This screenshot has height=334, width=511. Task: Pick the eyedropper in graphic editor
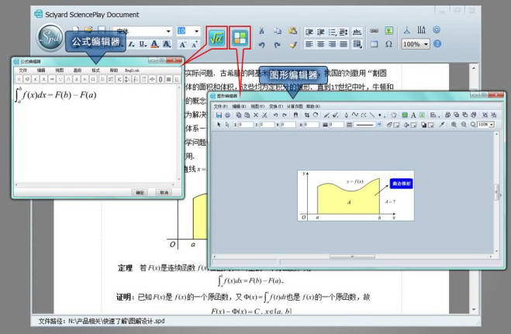[442, 124]
